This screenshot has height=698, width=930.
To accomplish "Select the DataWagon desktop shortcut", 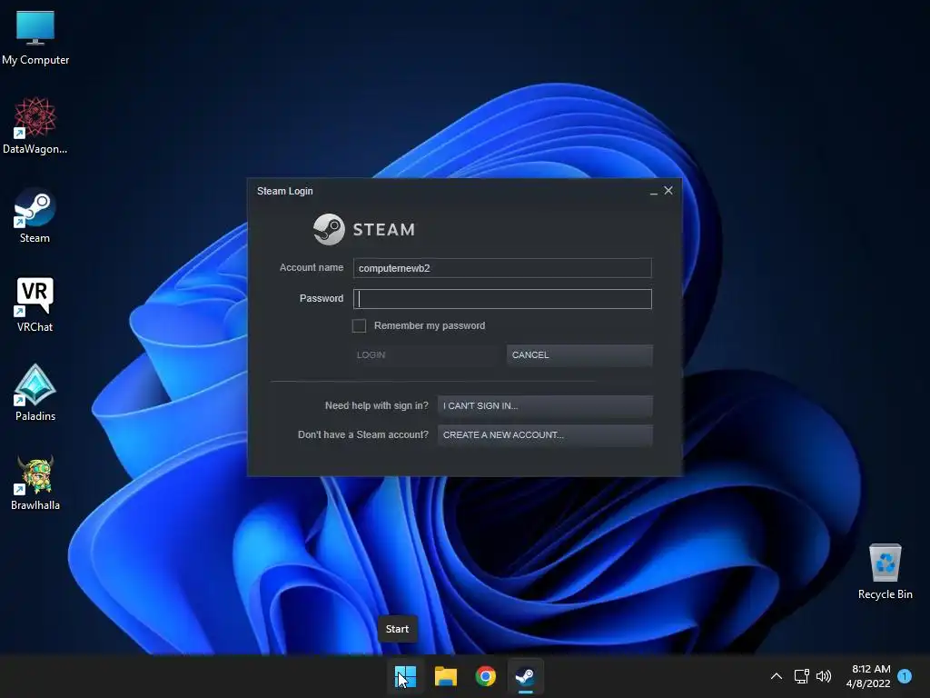I will 35,125.
